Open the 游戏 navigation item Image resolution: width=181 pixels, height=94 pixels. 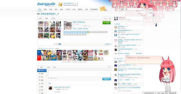pyautogui.click(x=62, y=9)
